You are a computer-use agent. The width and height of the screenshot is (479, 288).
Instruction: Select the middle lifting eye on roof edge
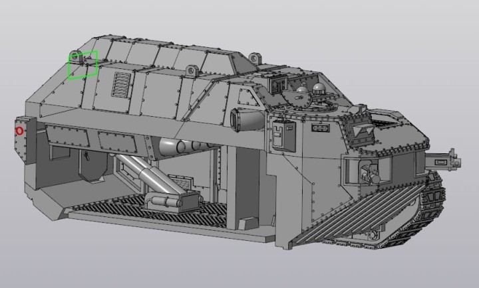coord(192,72)
